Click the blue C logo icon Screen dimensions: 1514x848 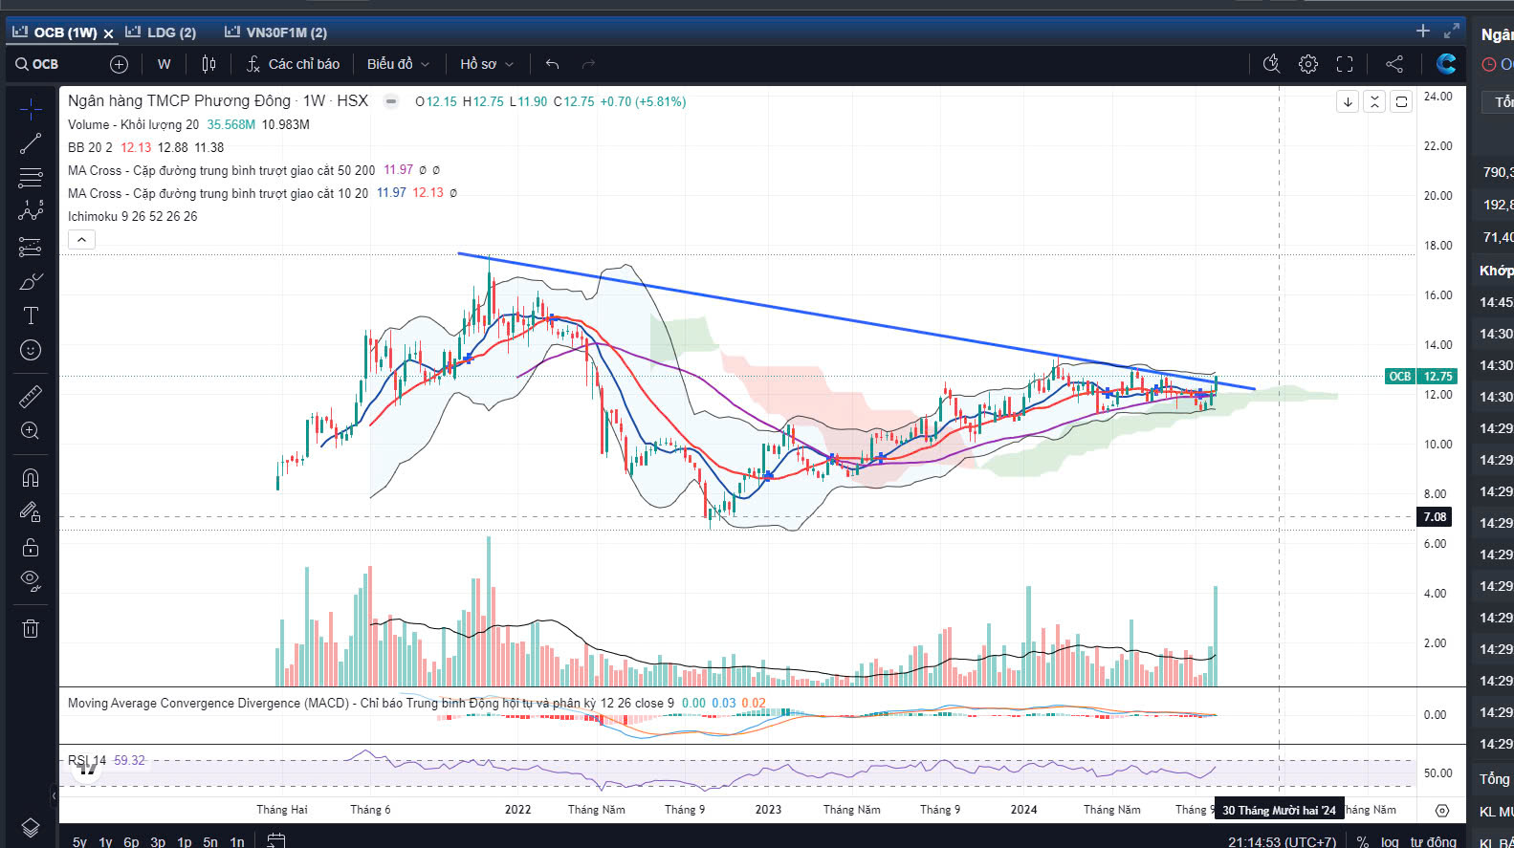pos(1446,64)
